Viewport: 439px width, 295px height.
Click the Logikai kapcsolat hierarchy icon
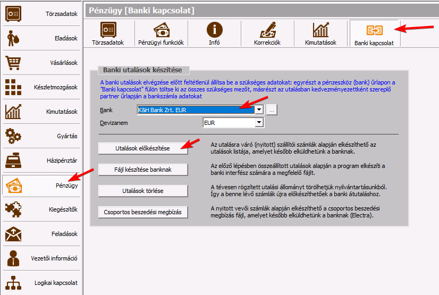coord(13,283)
